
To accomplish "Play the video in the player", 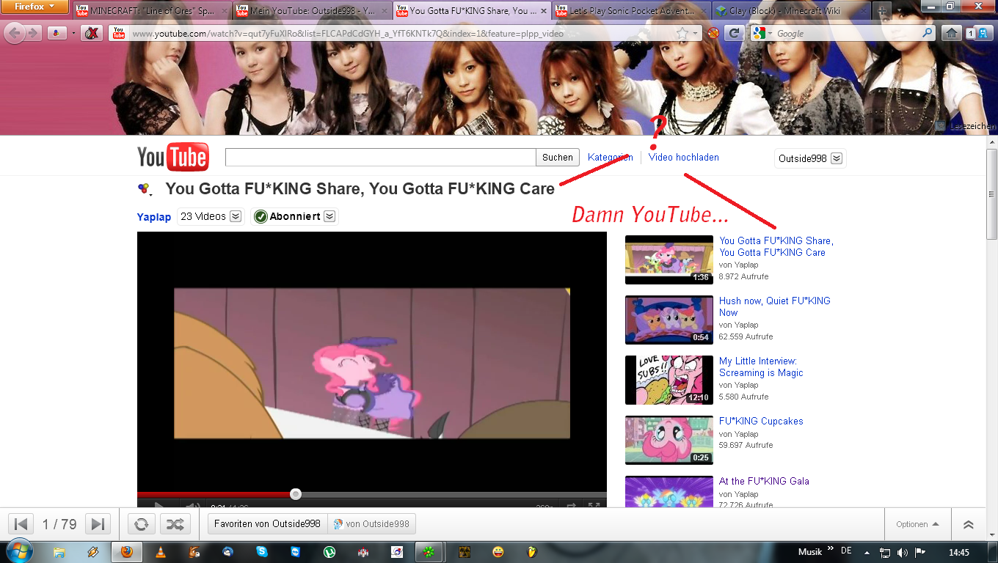I will 159,505.
